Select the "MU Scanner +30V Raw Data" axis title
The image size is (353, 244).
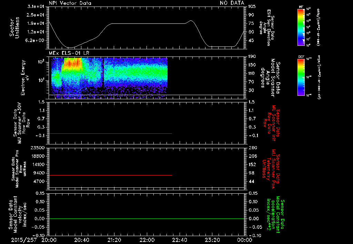click(x=21, y=123)
